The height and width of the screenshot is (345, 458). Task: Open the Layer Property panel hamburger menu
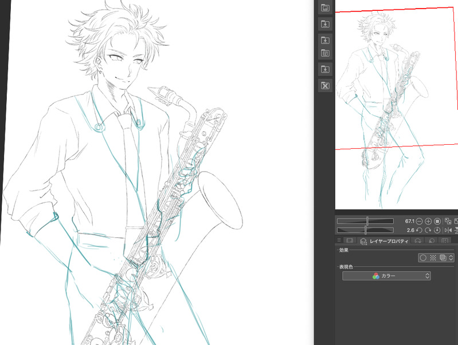(x=339, y=240)
